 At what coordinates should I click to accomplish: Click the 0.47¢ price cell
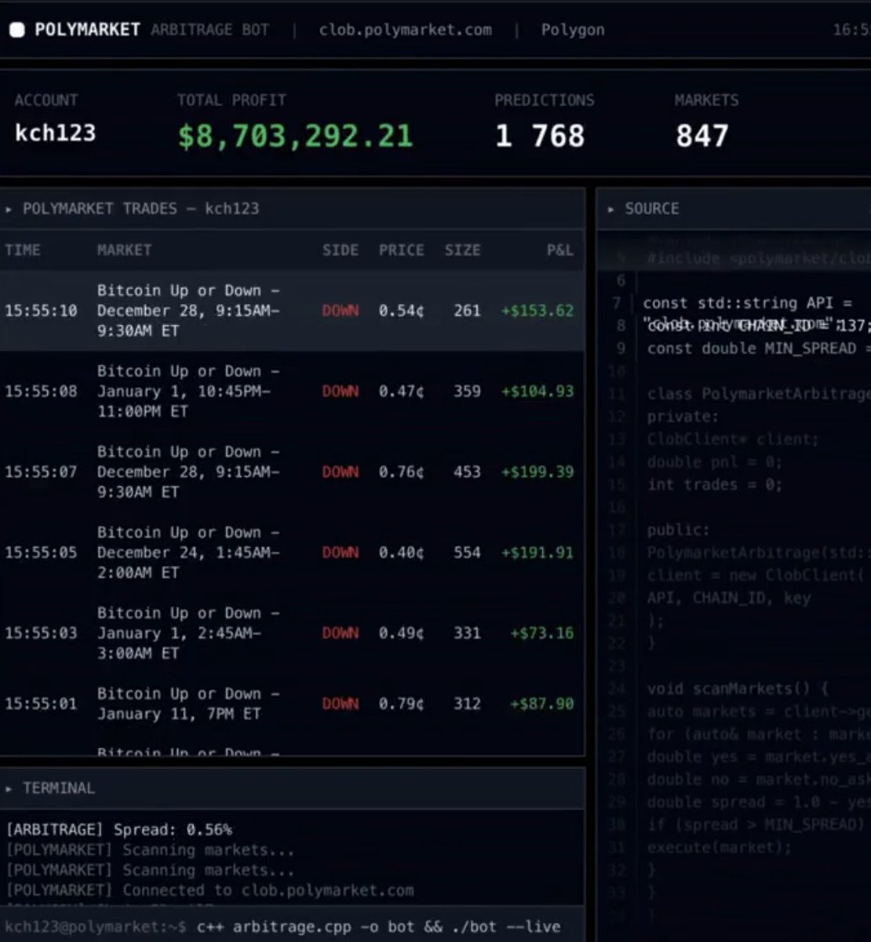(x=401, y=391)
